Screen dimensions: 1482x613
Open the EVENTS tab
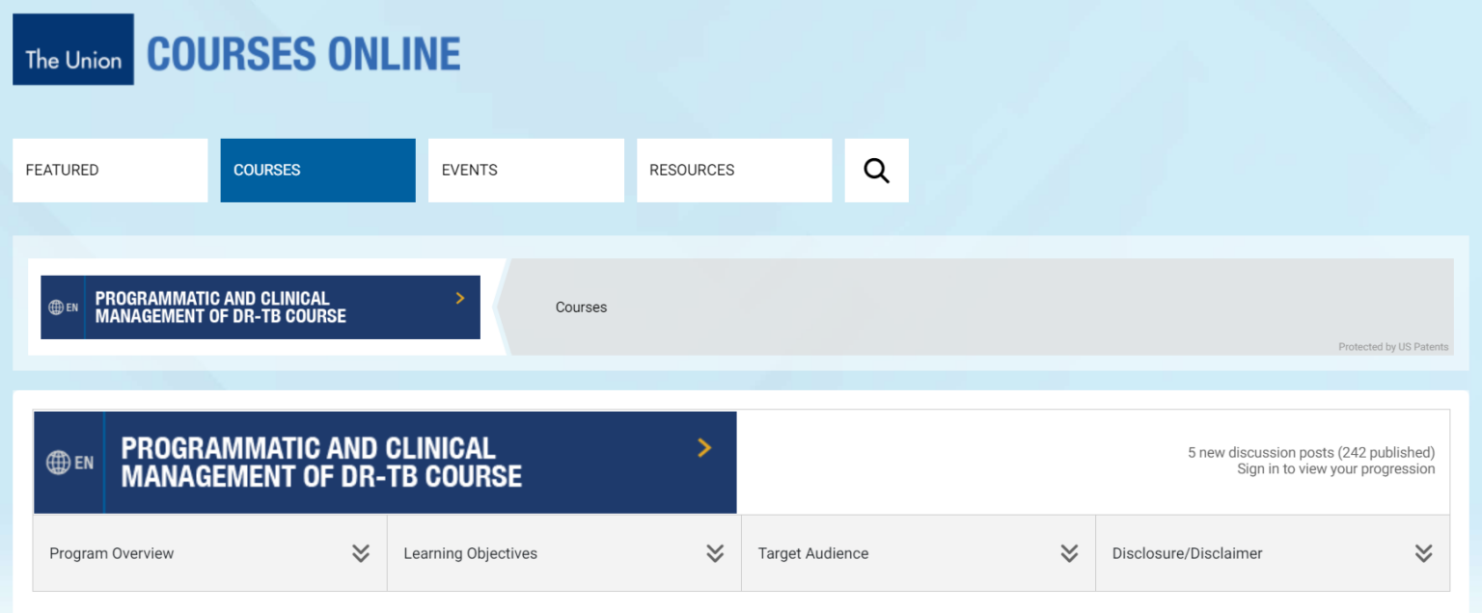526,170
